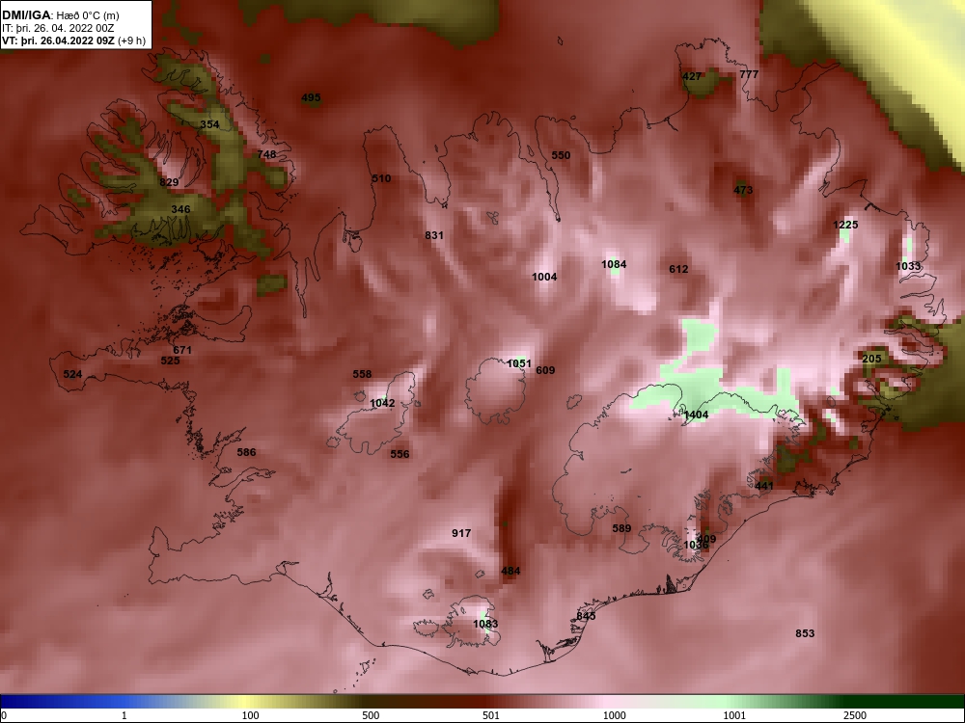Select the map value 1083
The image size is (965, 723).
point(485,624)
